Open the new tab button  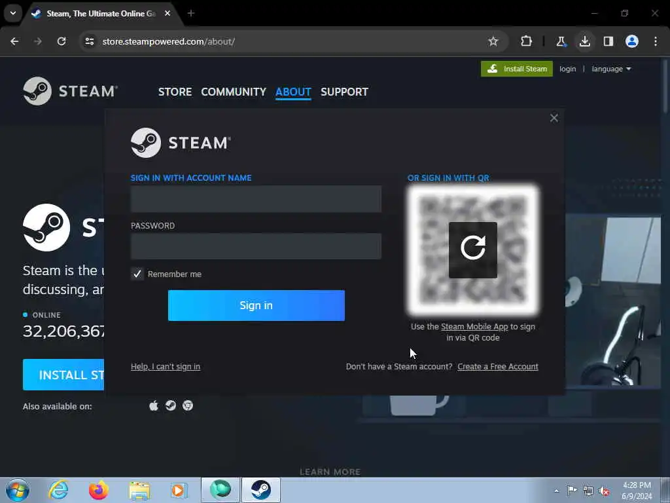click(191, 13)
